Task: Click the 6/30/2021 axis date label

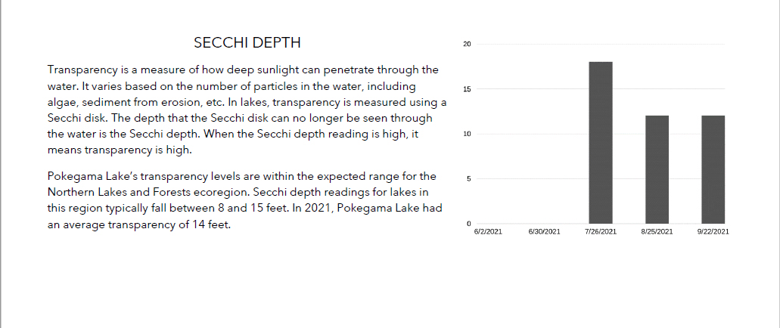Action: pyautogui.click(x=544, y=231)
